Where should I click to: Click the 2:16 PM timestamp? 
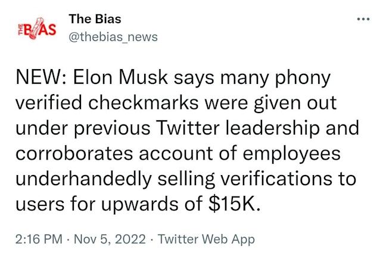39,239
